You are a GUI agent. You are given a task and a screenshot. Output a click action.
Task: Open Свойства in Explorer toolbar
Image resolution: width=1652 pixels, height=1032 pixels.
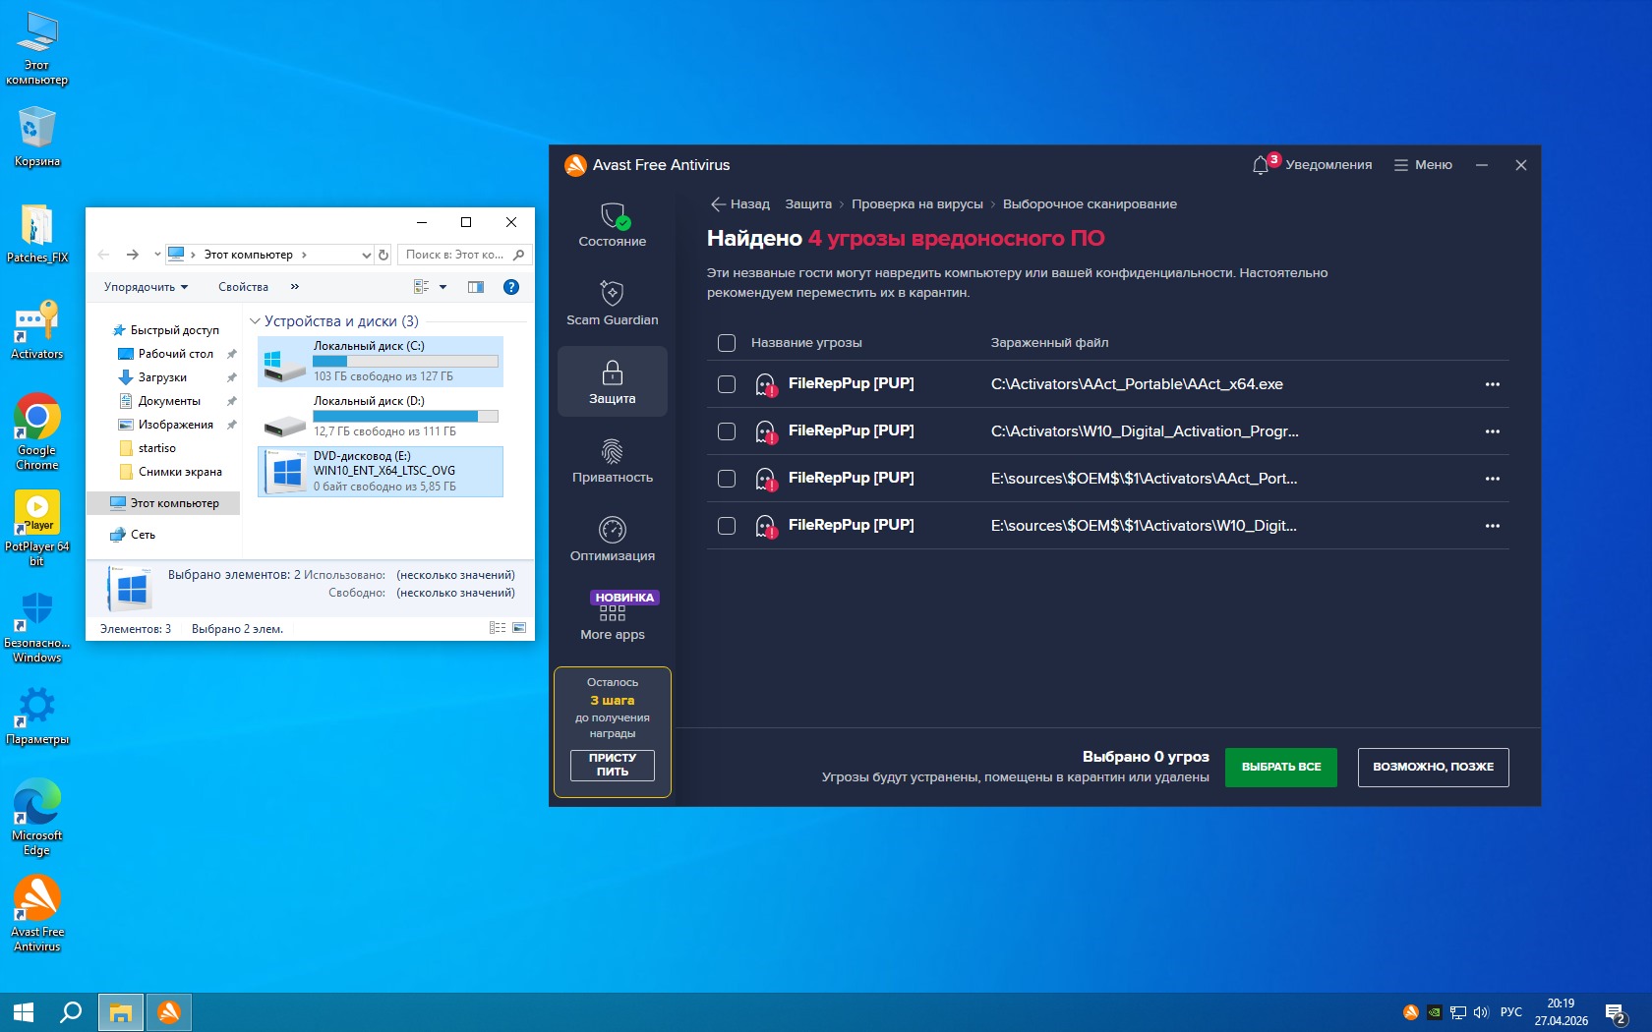[x=243, y=287]
